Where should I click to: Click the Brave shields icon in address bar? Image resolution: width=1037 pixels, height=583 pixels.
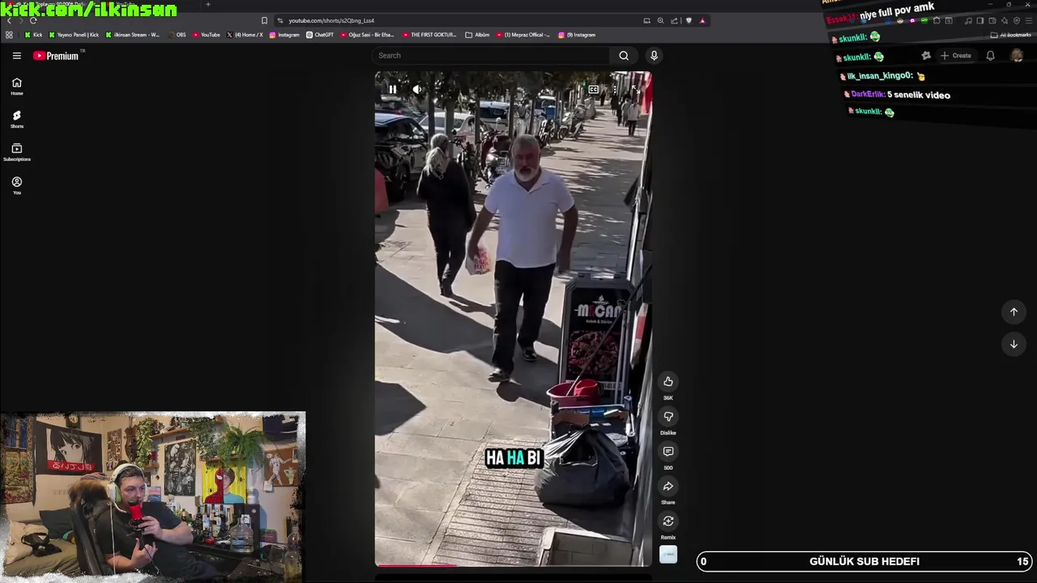coord(689,20)
